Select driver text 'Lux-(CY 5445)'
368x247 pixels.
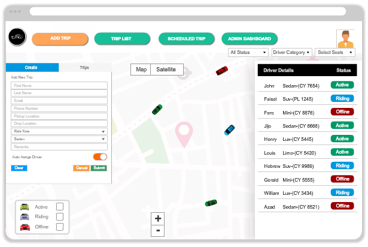click(x=298, y=139)
